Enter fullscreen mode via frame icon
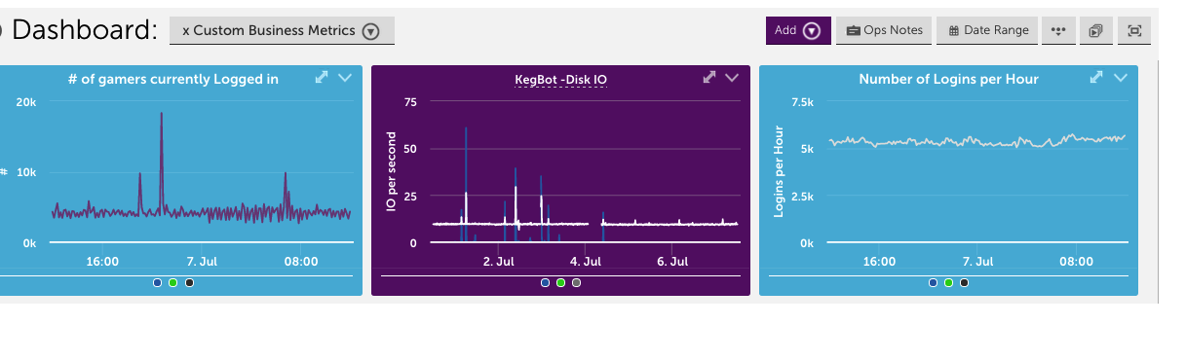 point(1134,30)
